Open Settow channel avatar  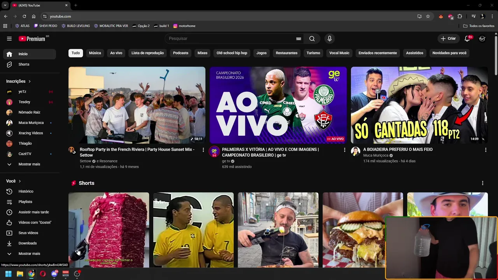pos(72,150)
